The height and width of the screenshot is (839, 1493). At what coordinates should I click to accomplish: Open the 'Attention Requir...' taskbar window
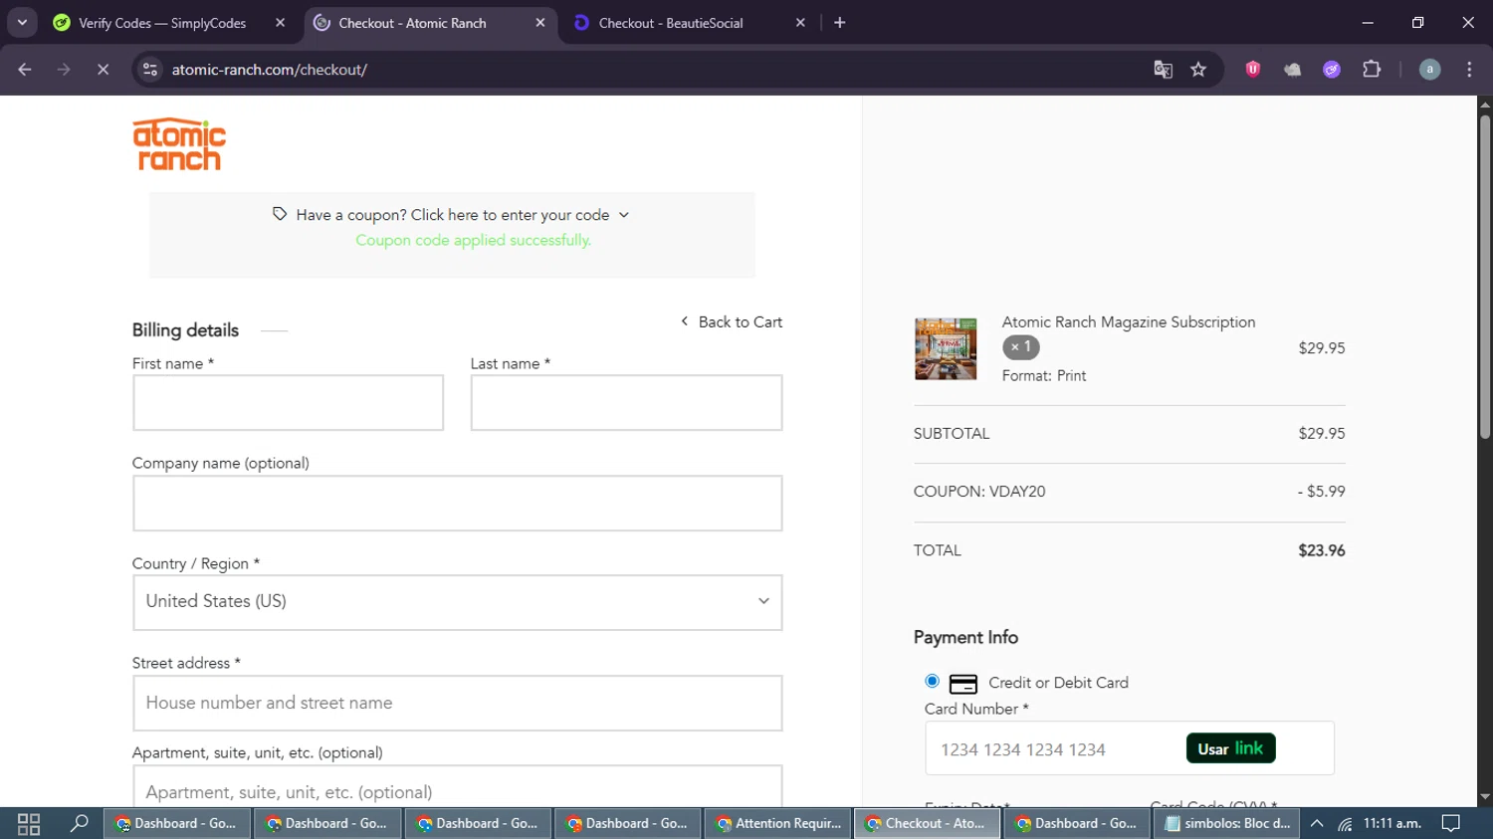pyautogui.click(x=778, y=824)
